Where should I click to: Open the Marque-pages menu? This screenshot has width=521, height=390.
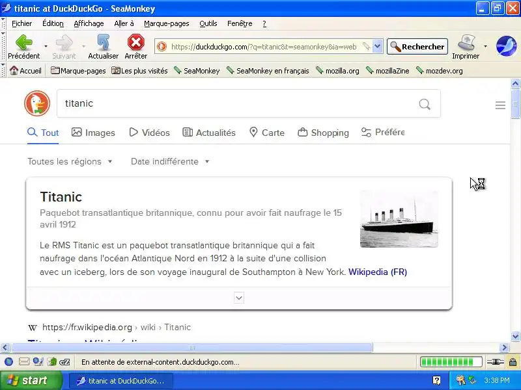coord(167,23)
